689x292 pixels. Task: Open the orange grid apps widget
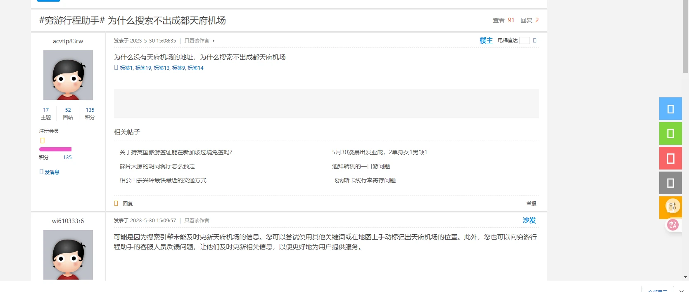click(672, 206)
